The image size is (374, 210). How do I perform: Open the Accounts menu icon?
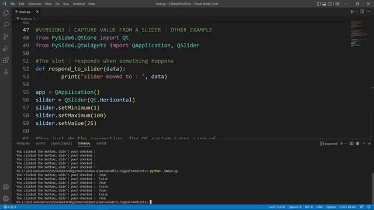point(6,187)
